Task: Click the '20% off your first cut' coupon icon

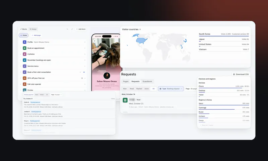Action: 24,78
